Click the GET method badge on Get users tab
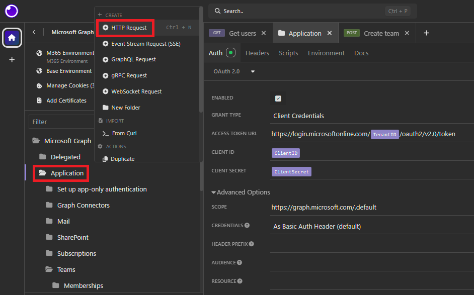 click(x=216, y=33)
